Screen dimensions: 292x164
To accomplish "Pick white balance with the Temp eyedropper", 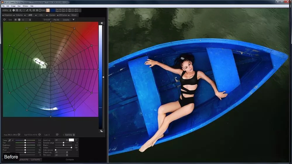I will 9,140.
